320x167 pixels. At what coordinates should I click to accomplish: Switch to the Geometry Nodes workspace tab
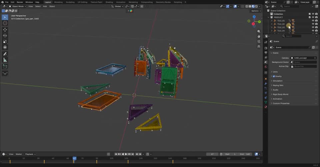163,2
